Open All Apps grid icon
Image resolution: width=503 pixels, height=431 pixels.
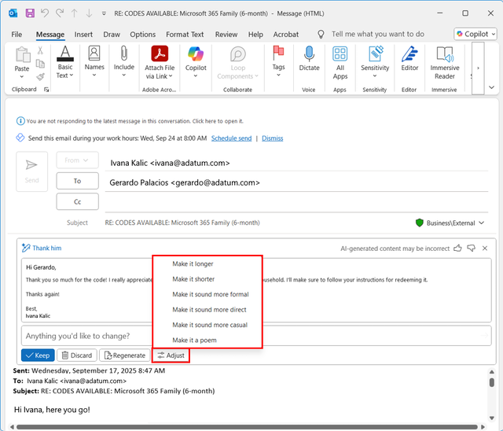pos(340,62)
